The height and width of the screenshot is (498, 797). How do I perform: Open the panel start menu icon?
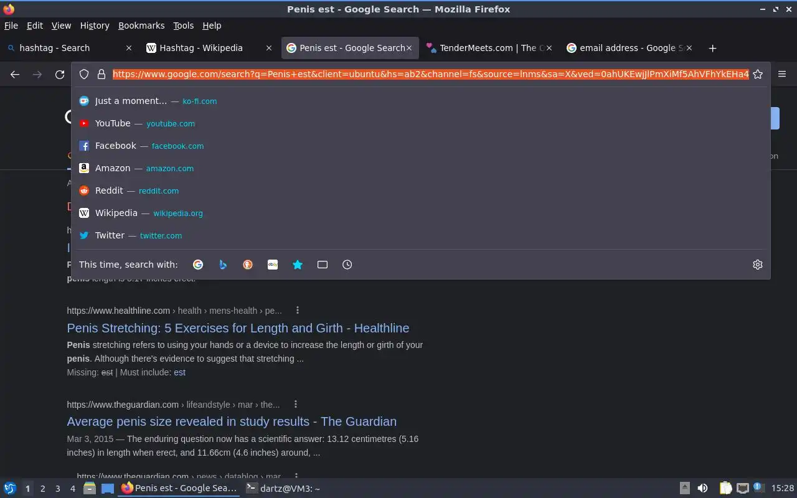[x=9, y=489]
